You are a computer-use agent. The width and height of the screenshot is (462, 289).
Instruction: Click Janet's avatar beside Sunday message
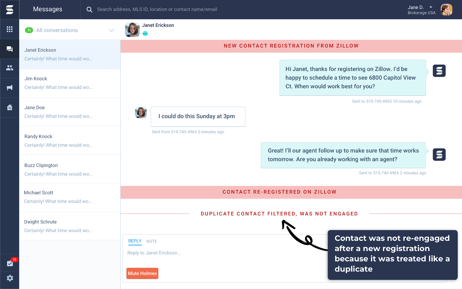click(x=141, y=112)
